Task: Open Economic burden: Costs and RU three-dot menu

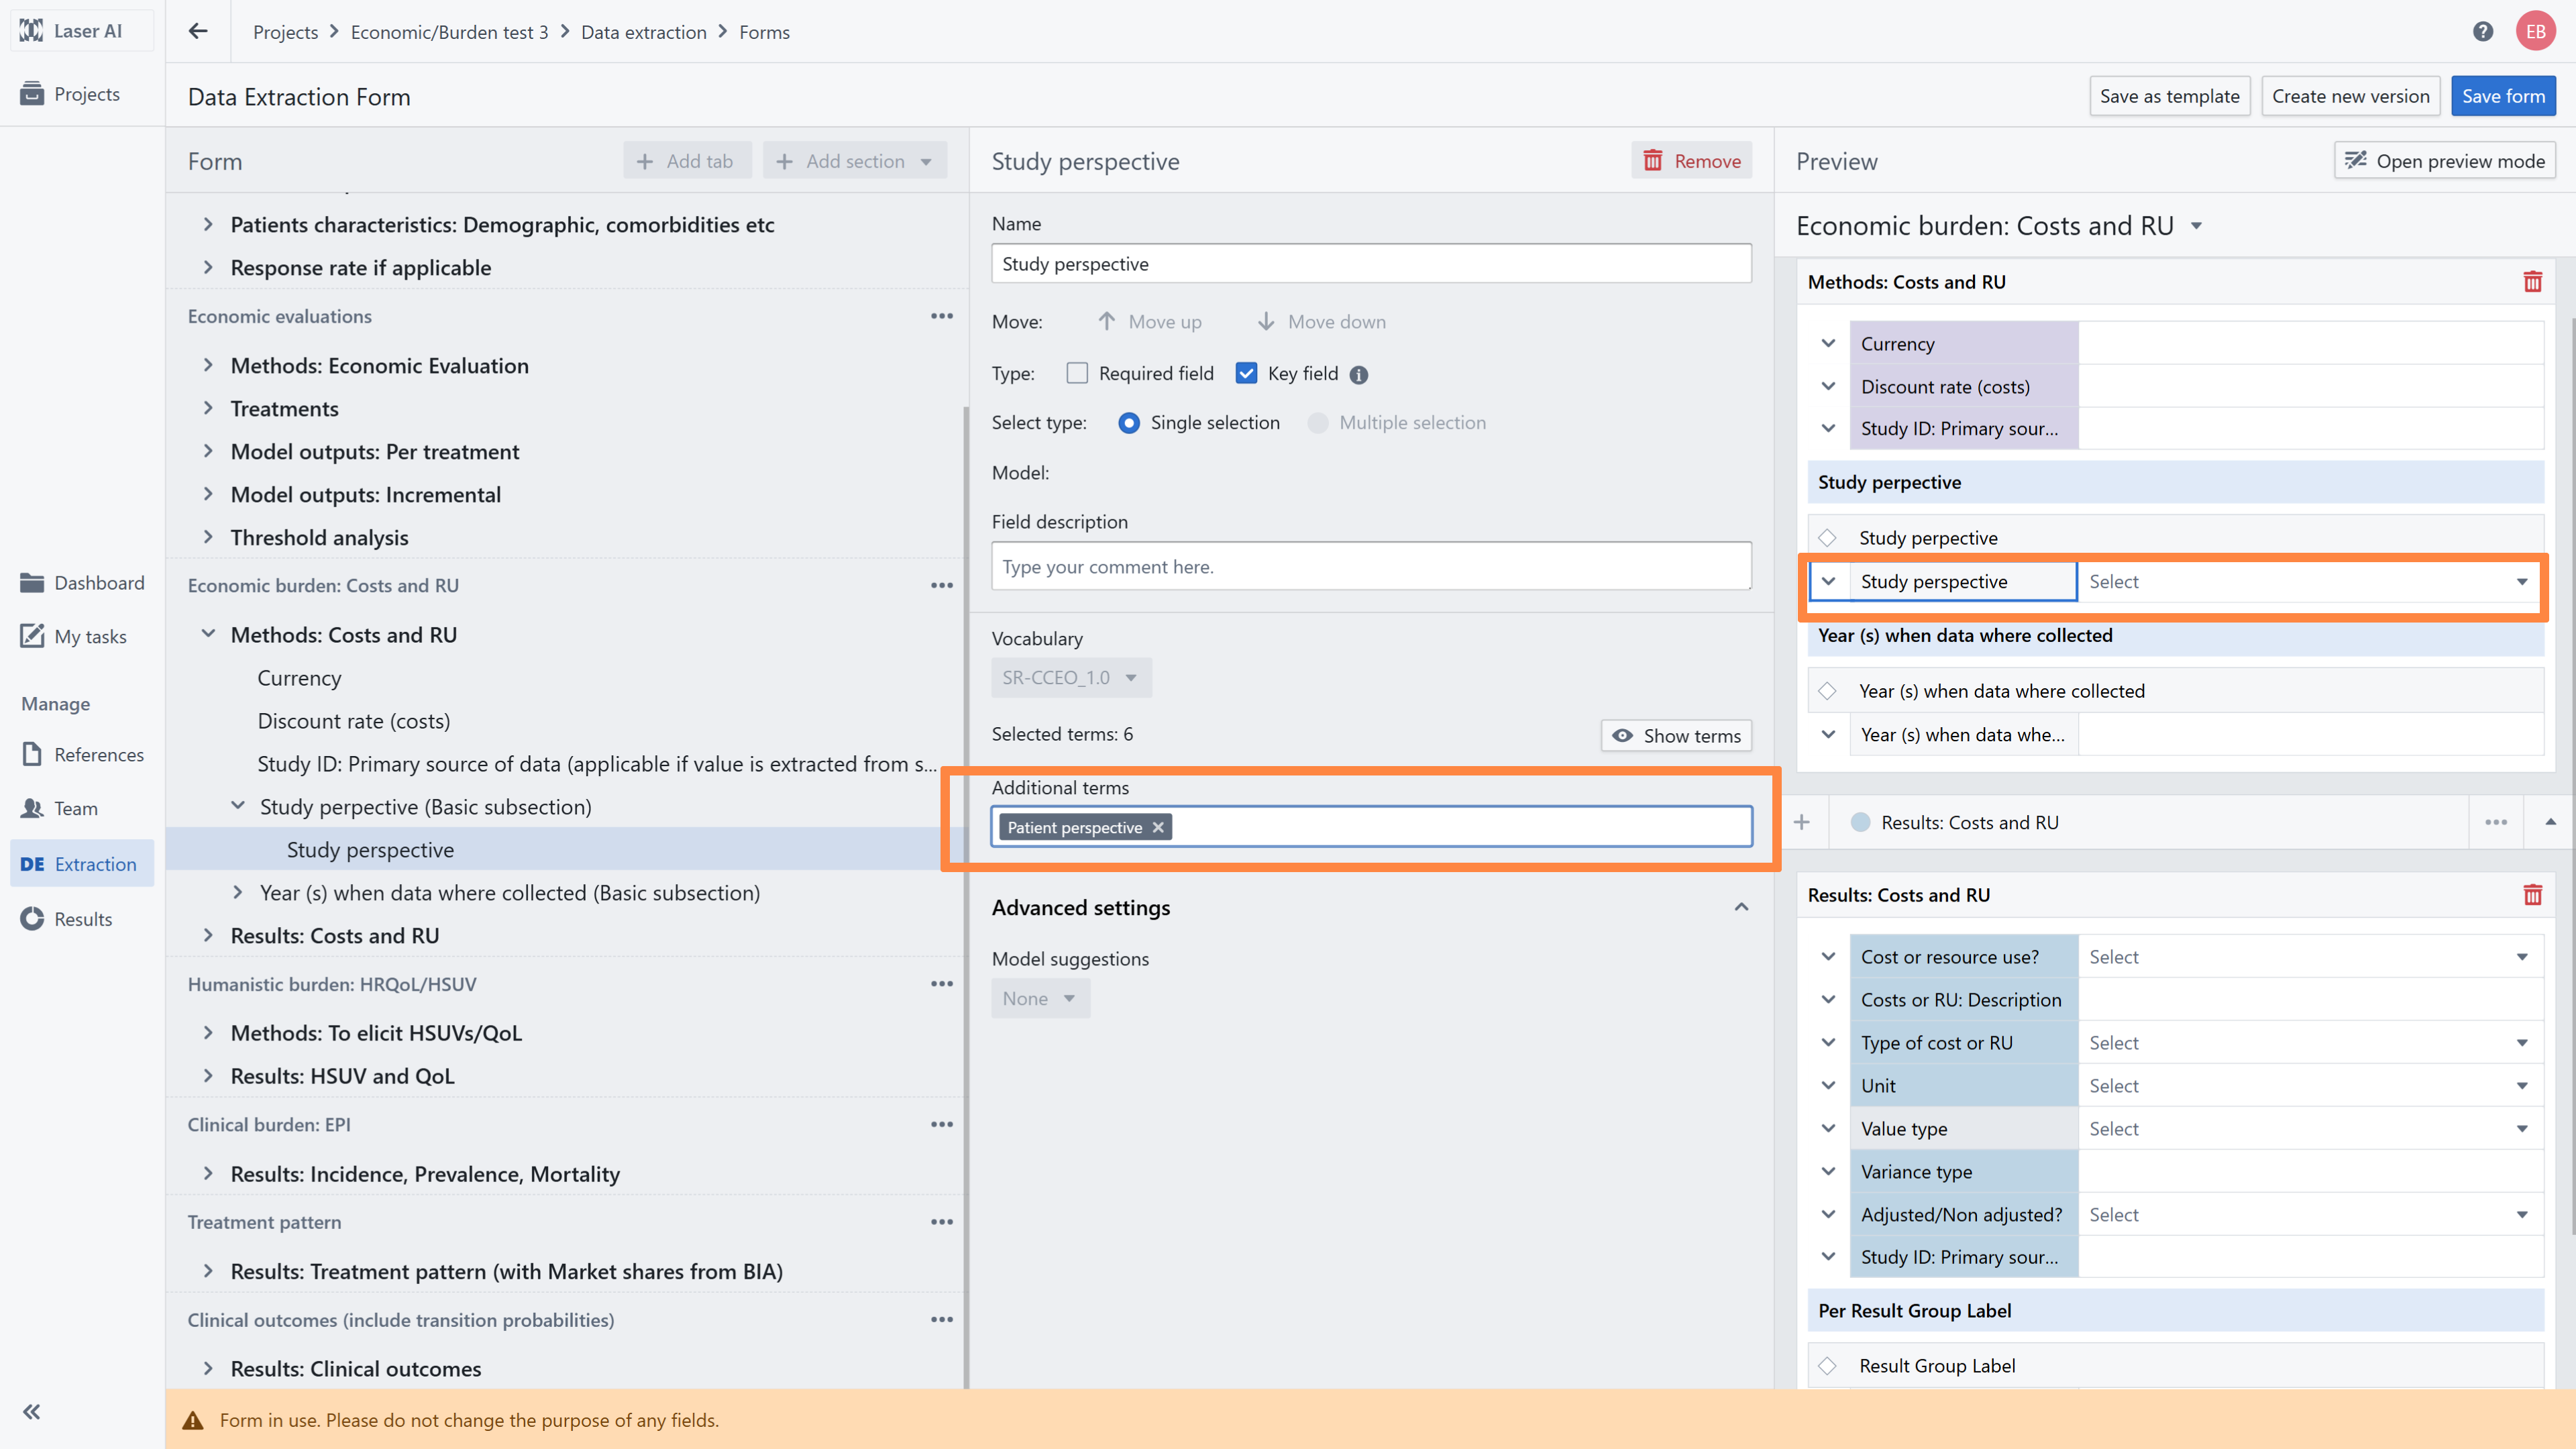Action: pos(941,585)
